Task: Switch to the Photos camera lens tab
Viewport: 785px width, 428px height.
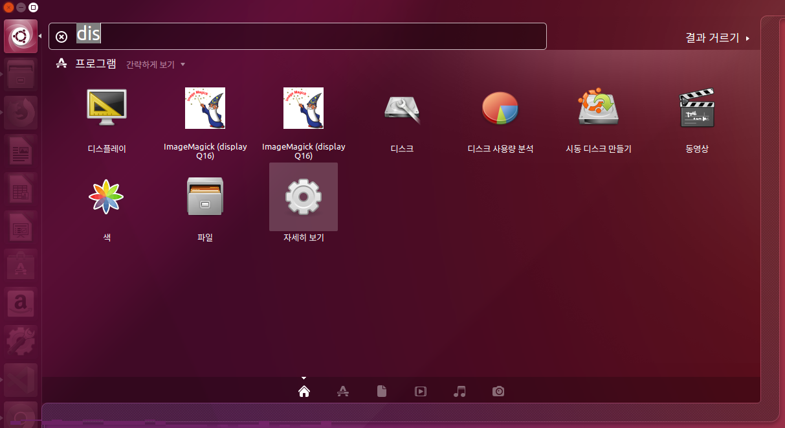Action: coord(498,391)
